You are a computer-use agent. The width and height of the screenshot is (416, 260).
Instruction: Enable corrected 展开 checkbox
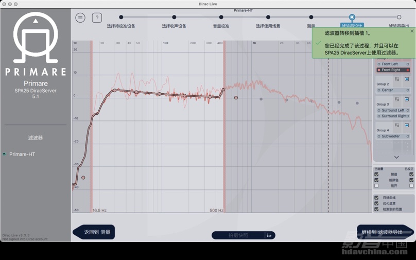(x=411, y=186)
